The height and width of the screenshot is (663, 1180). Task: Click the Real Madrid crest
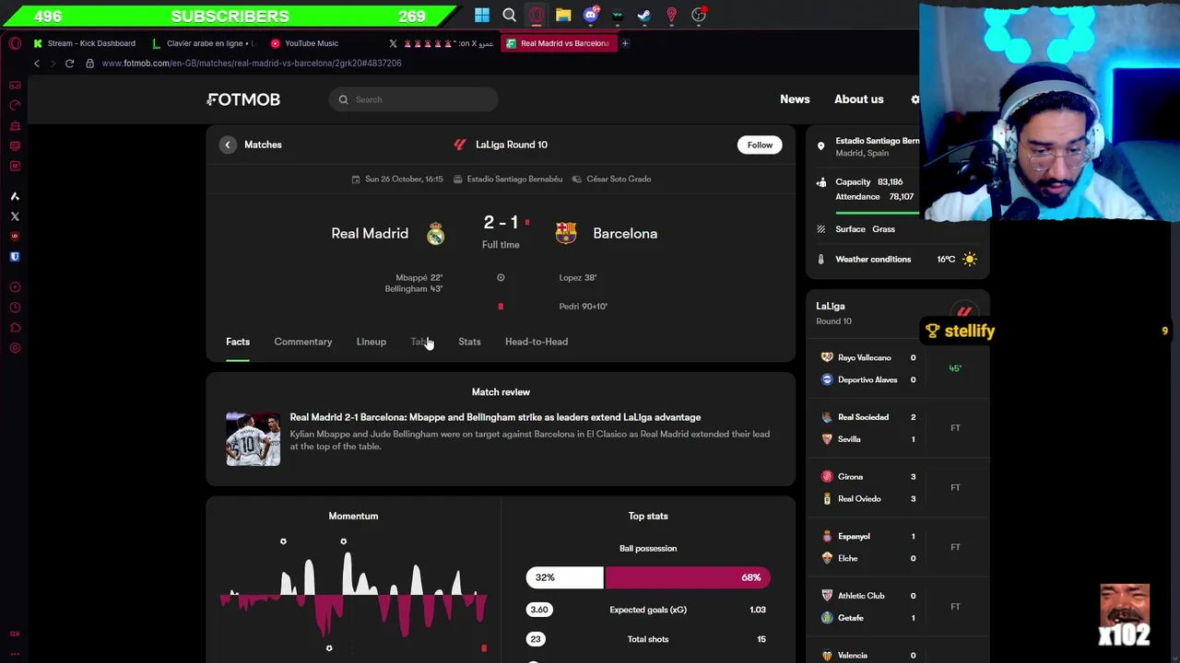pos(436,234)
